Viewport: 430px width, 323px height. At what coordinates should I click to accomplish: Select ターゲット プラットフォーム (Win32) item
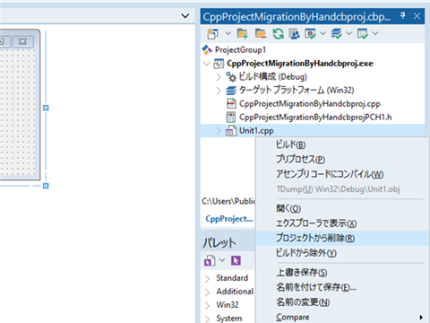(x=297, y=90)
